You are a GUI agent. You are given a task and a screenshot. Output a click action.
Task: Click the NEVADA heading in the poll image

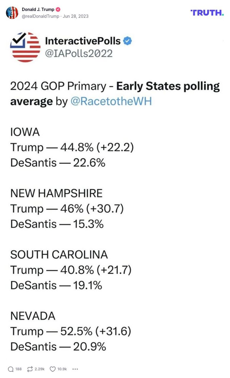pos(33,316)
